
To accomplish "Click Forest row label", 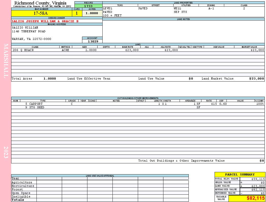I will 17,189.
